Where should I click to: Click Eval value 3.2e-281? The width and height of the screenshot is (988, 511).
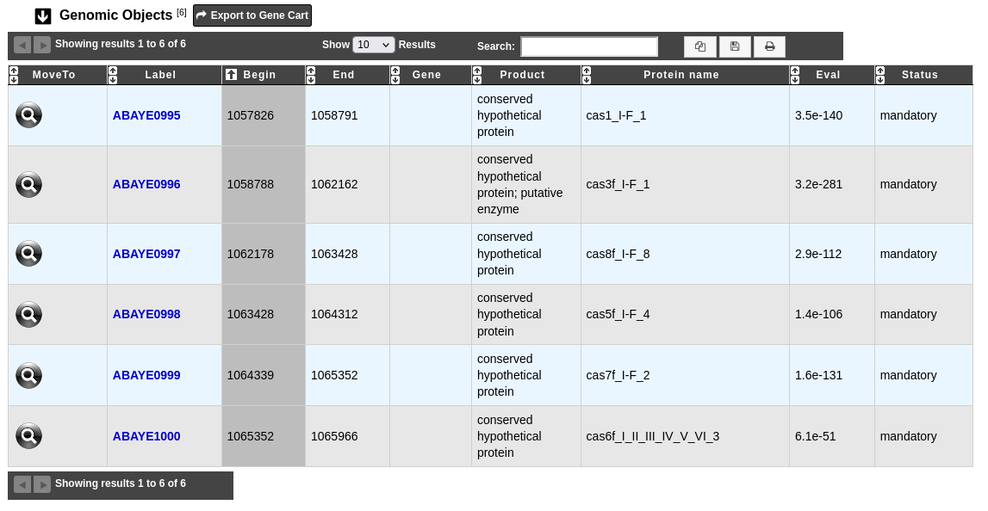pos(818,184)
